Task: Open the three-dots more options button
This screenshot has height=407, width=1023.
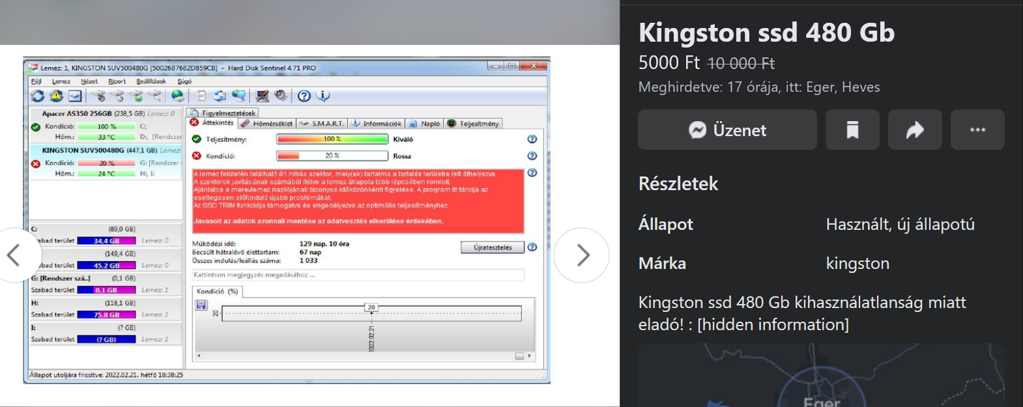Action: pyautogui.click(x=977, y=130)
